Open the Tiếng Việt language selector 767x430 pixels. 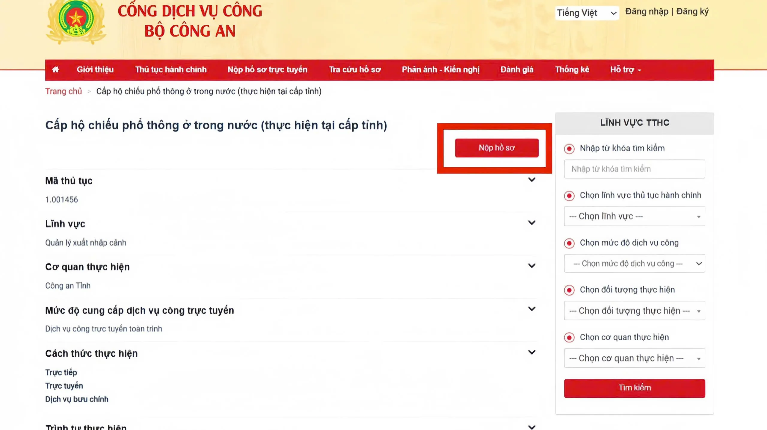tap(587, 13)
